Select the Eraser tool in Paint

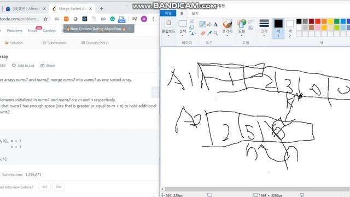(203, 33)
